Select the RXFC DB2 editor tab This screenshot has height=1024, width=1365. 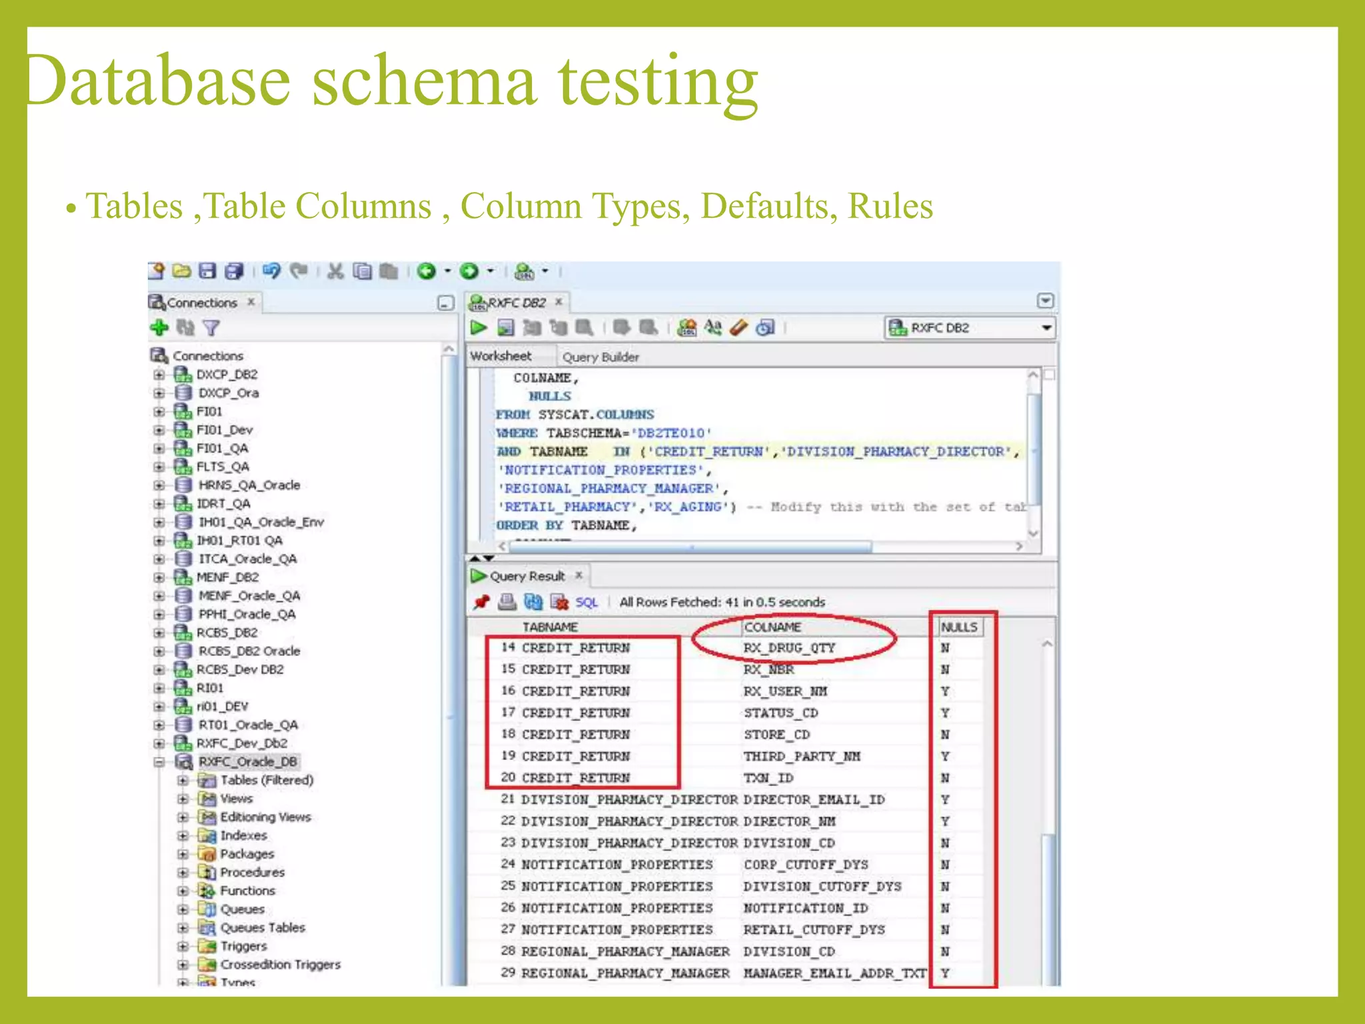point(517,303)
